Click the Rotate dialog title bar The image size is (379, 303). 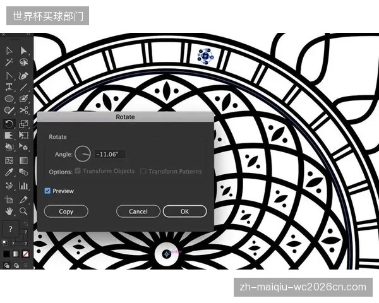tap(126, 117)
